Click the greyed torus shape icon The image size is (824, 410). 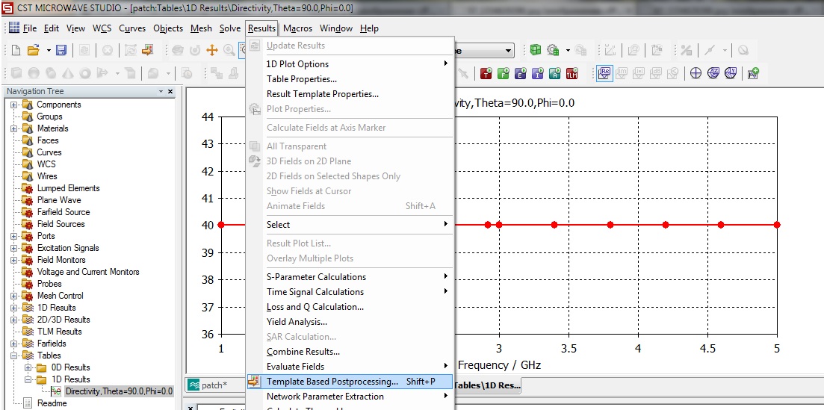[85, 74]
